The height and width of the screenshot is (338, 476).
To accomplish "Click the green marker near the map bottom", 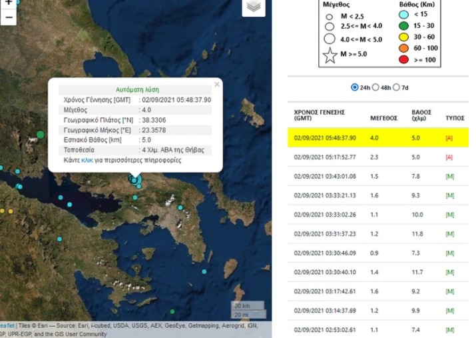I will (172, 311).
